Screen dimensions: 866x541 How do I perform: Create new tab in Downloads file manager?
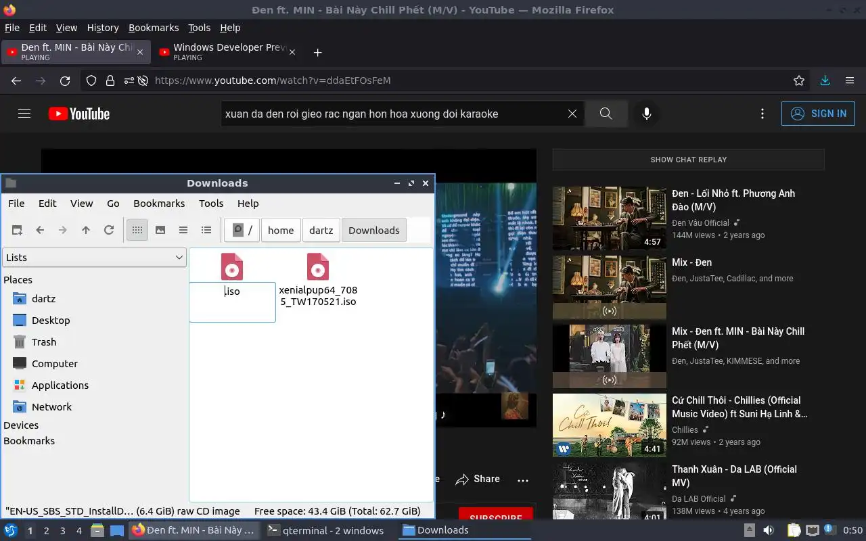coord(17,230)
